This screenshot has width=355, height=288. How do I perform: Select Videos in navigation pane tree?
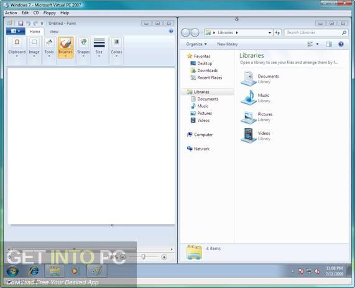click(x=200, y=120)
